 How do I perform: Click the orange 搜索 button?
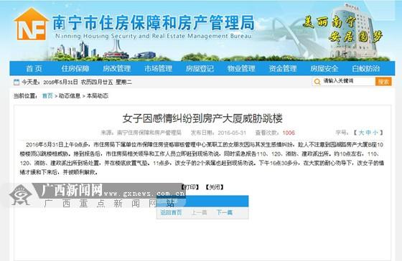[x=383, y=82]
